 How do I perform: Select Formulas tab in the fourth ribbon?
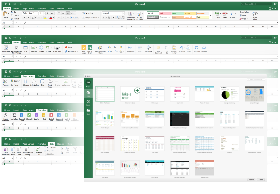coord(42,110)
